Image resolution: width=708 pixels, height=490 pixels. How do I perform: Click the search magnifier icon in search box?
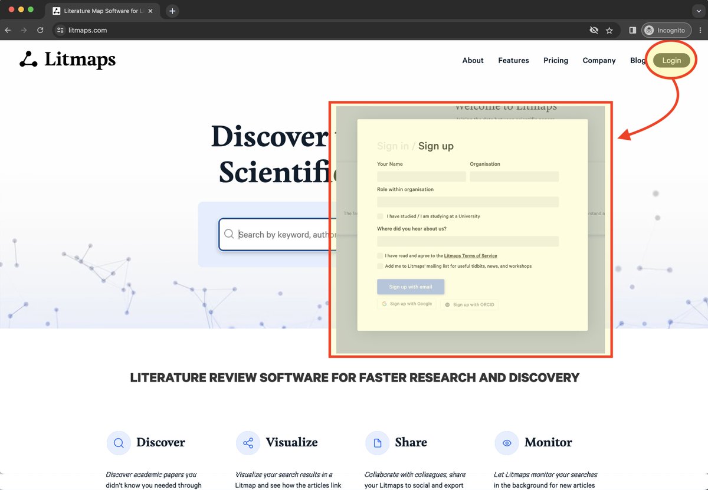[229, 234]
